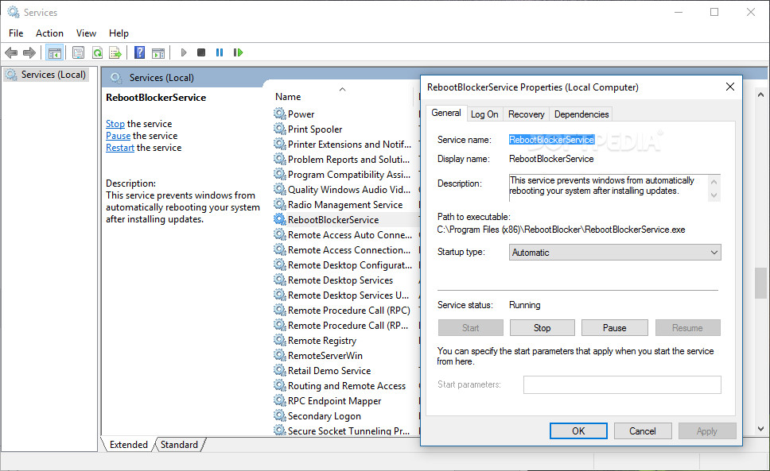Click the Restart Service toolbar icon
This screenshot has width=770, height=471.
(x=238, y=52)
